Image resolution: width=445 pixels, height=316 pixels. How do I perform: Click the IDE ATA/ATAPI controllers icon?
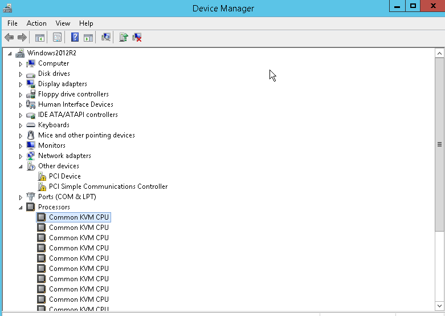(31, 115)
